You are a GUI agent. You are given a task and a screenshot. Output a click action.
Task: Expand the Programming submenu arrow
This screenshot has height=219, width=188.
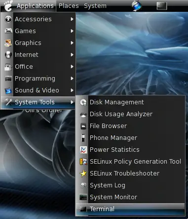[x=72, y=79]
